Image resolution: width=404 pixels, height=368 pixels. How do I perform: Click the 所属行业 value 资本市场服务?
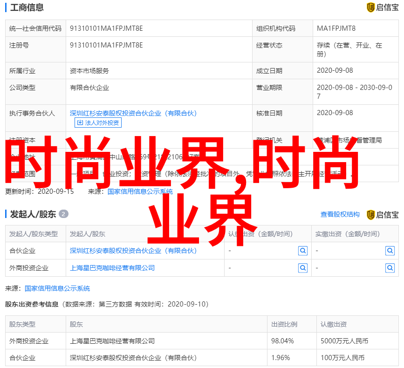coord(89,70)
